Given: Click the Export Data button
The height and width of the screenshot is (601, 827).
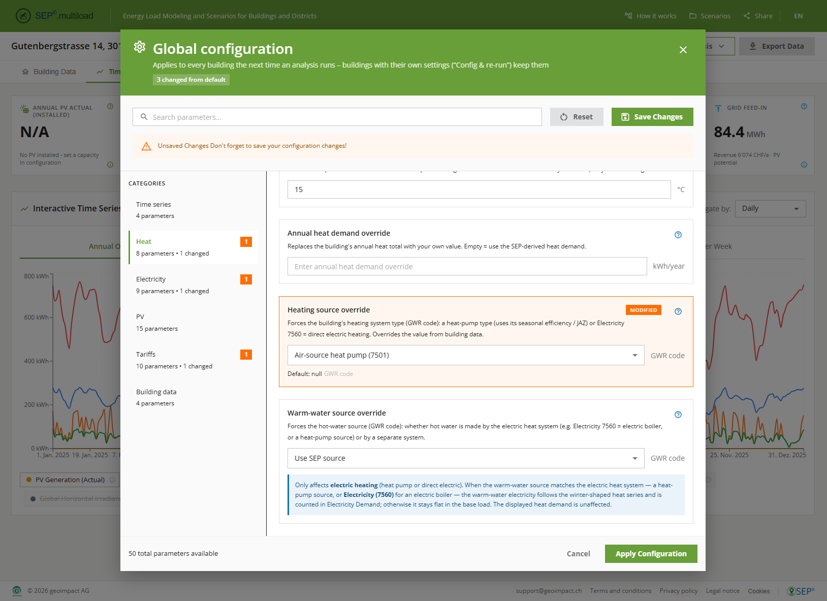Looking at the screenshot, I should pos(777,46).
